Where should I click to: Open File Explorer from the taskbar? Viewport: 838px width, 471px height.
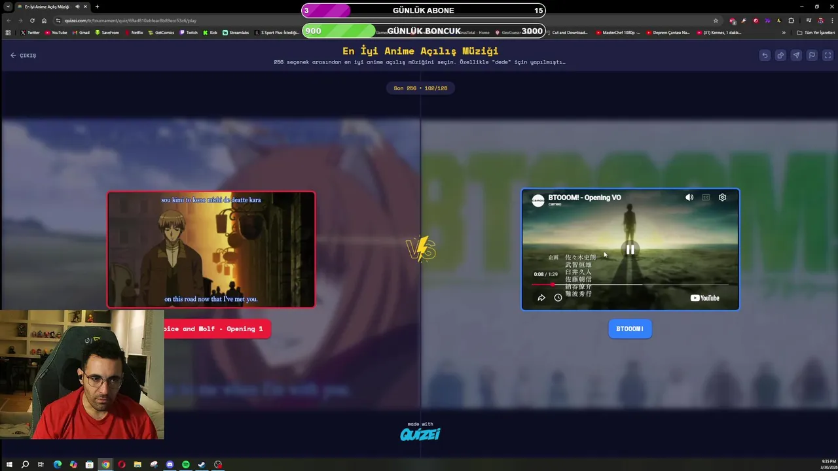[x=137, y=464]
